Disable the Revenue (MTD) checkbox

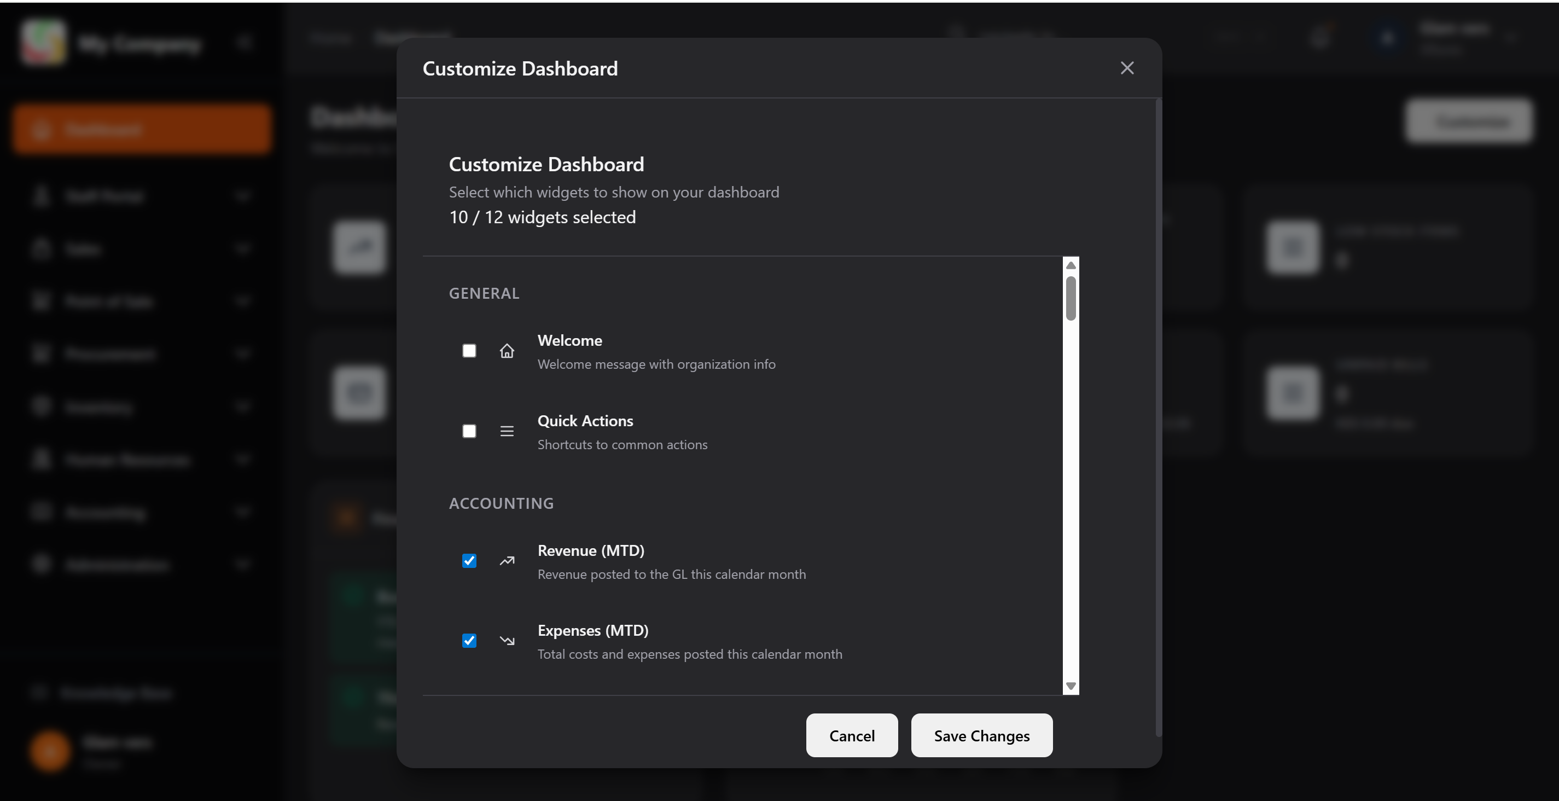pos(469,561)
